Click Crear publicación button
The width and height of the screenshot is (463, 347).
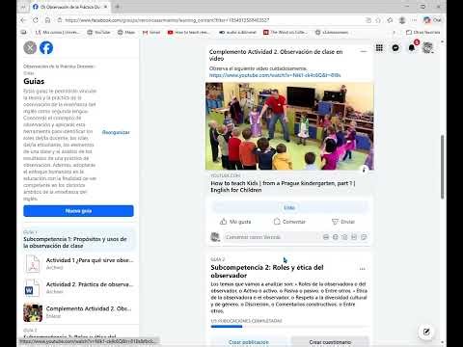pyautogui.click(x=249, y=342)
